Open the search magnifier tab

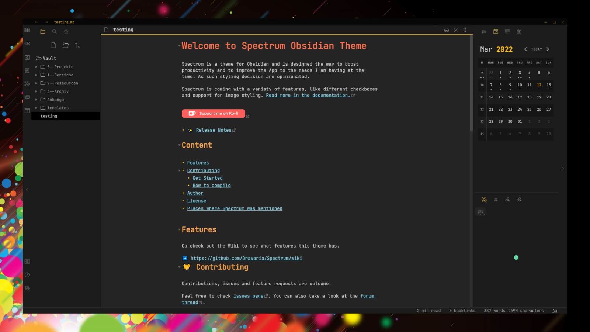coord(55,32)
